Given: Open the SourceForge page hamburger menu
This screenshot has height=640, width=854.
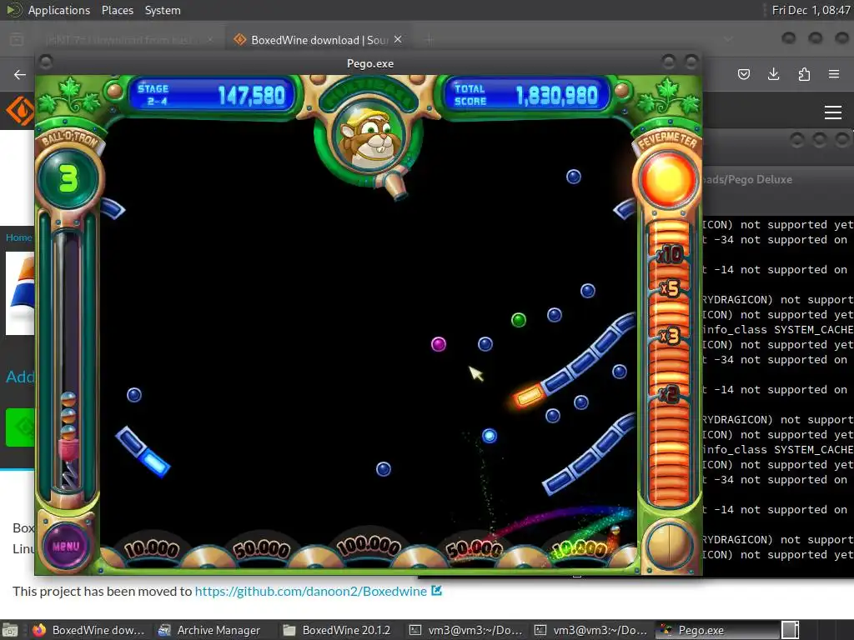Looking at the screenshot, I should pyautogui.click(x=833, y=112).
